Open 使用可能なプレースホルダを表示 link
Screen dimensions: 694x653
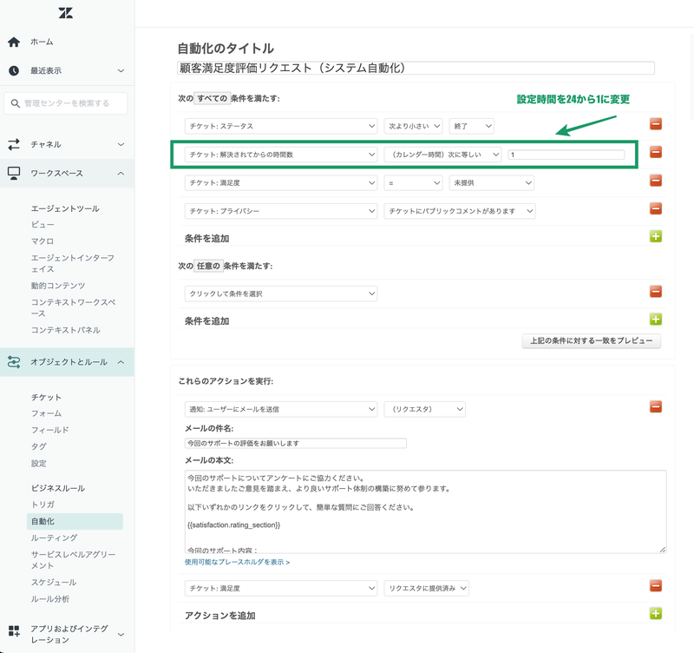(238, 563)
